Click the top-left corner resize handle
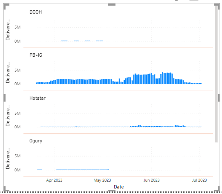The height and width of the screenshot is (194, 222). point(6,6)
